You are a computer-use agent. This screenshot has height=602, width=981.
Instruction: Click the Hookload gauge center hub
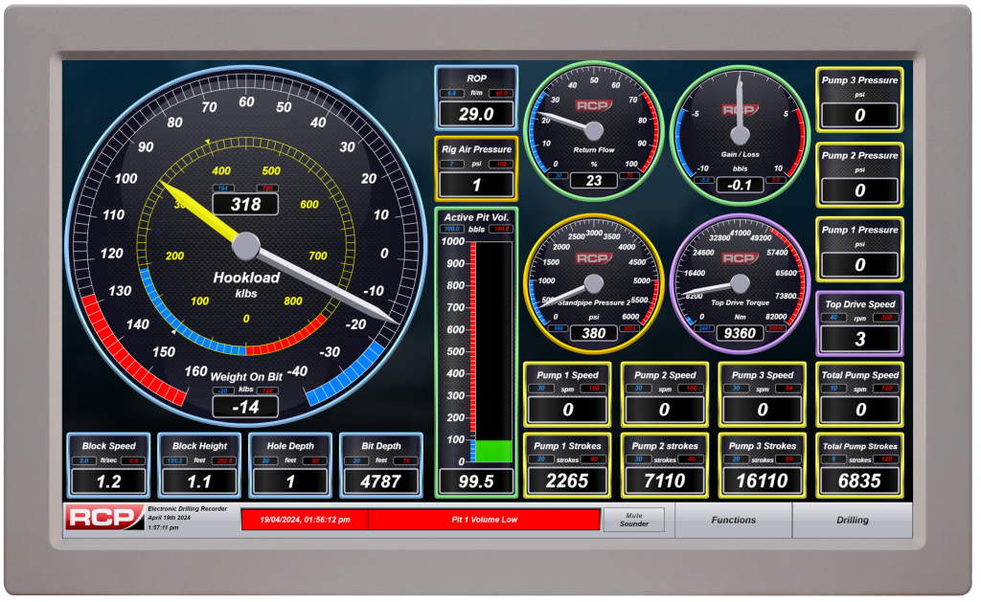[x=246, y=246]
